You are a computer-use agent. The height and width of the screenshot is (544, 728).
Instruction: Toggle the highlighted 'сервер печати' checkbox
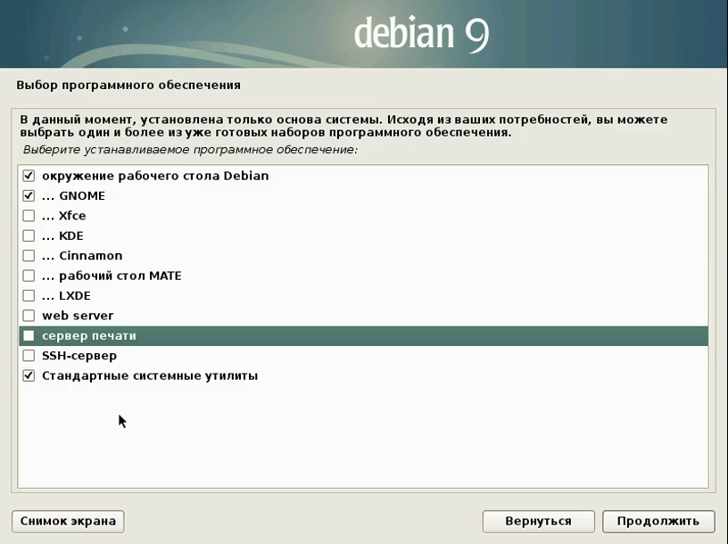(x=29, y=336)
